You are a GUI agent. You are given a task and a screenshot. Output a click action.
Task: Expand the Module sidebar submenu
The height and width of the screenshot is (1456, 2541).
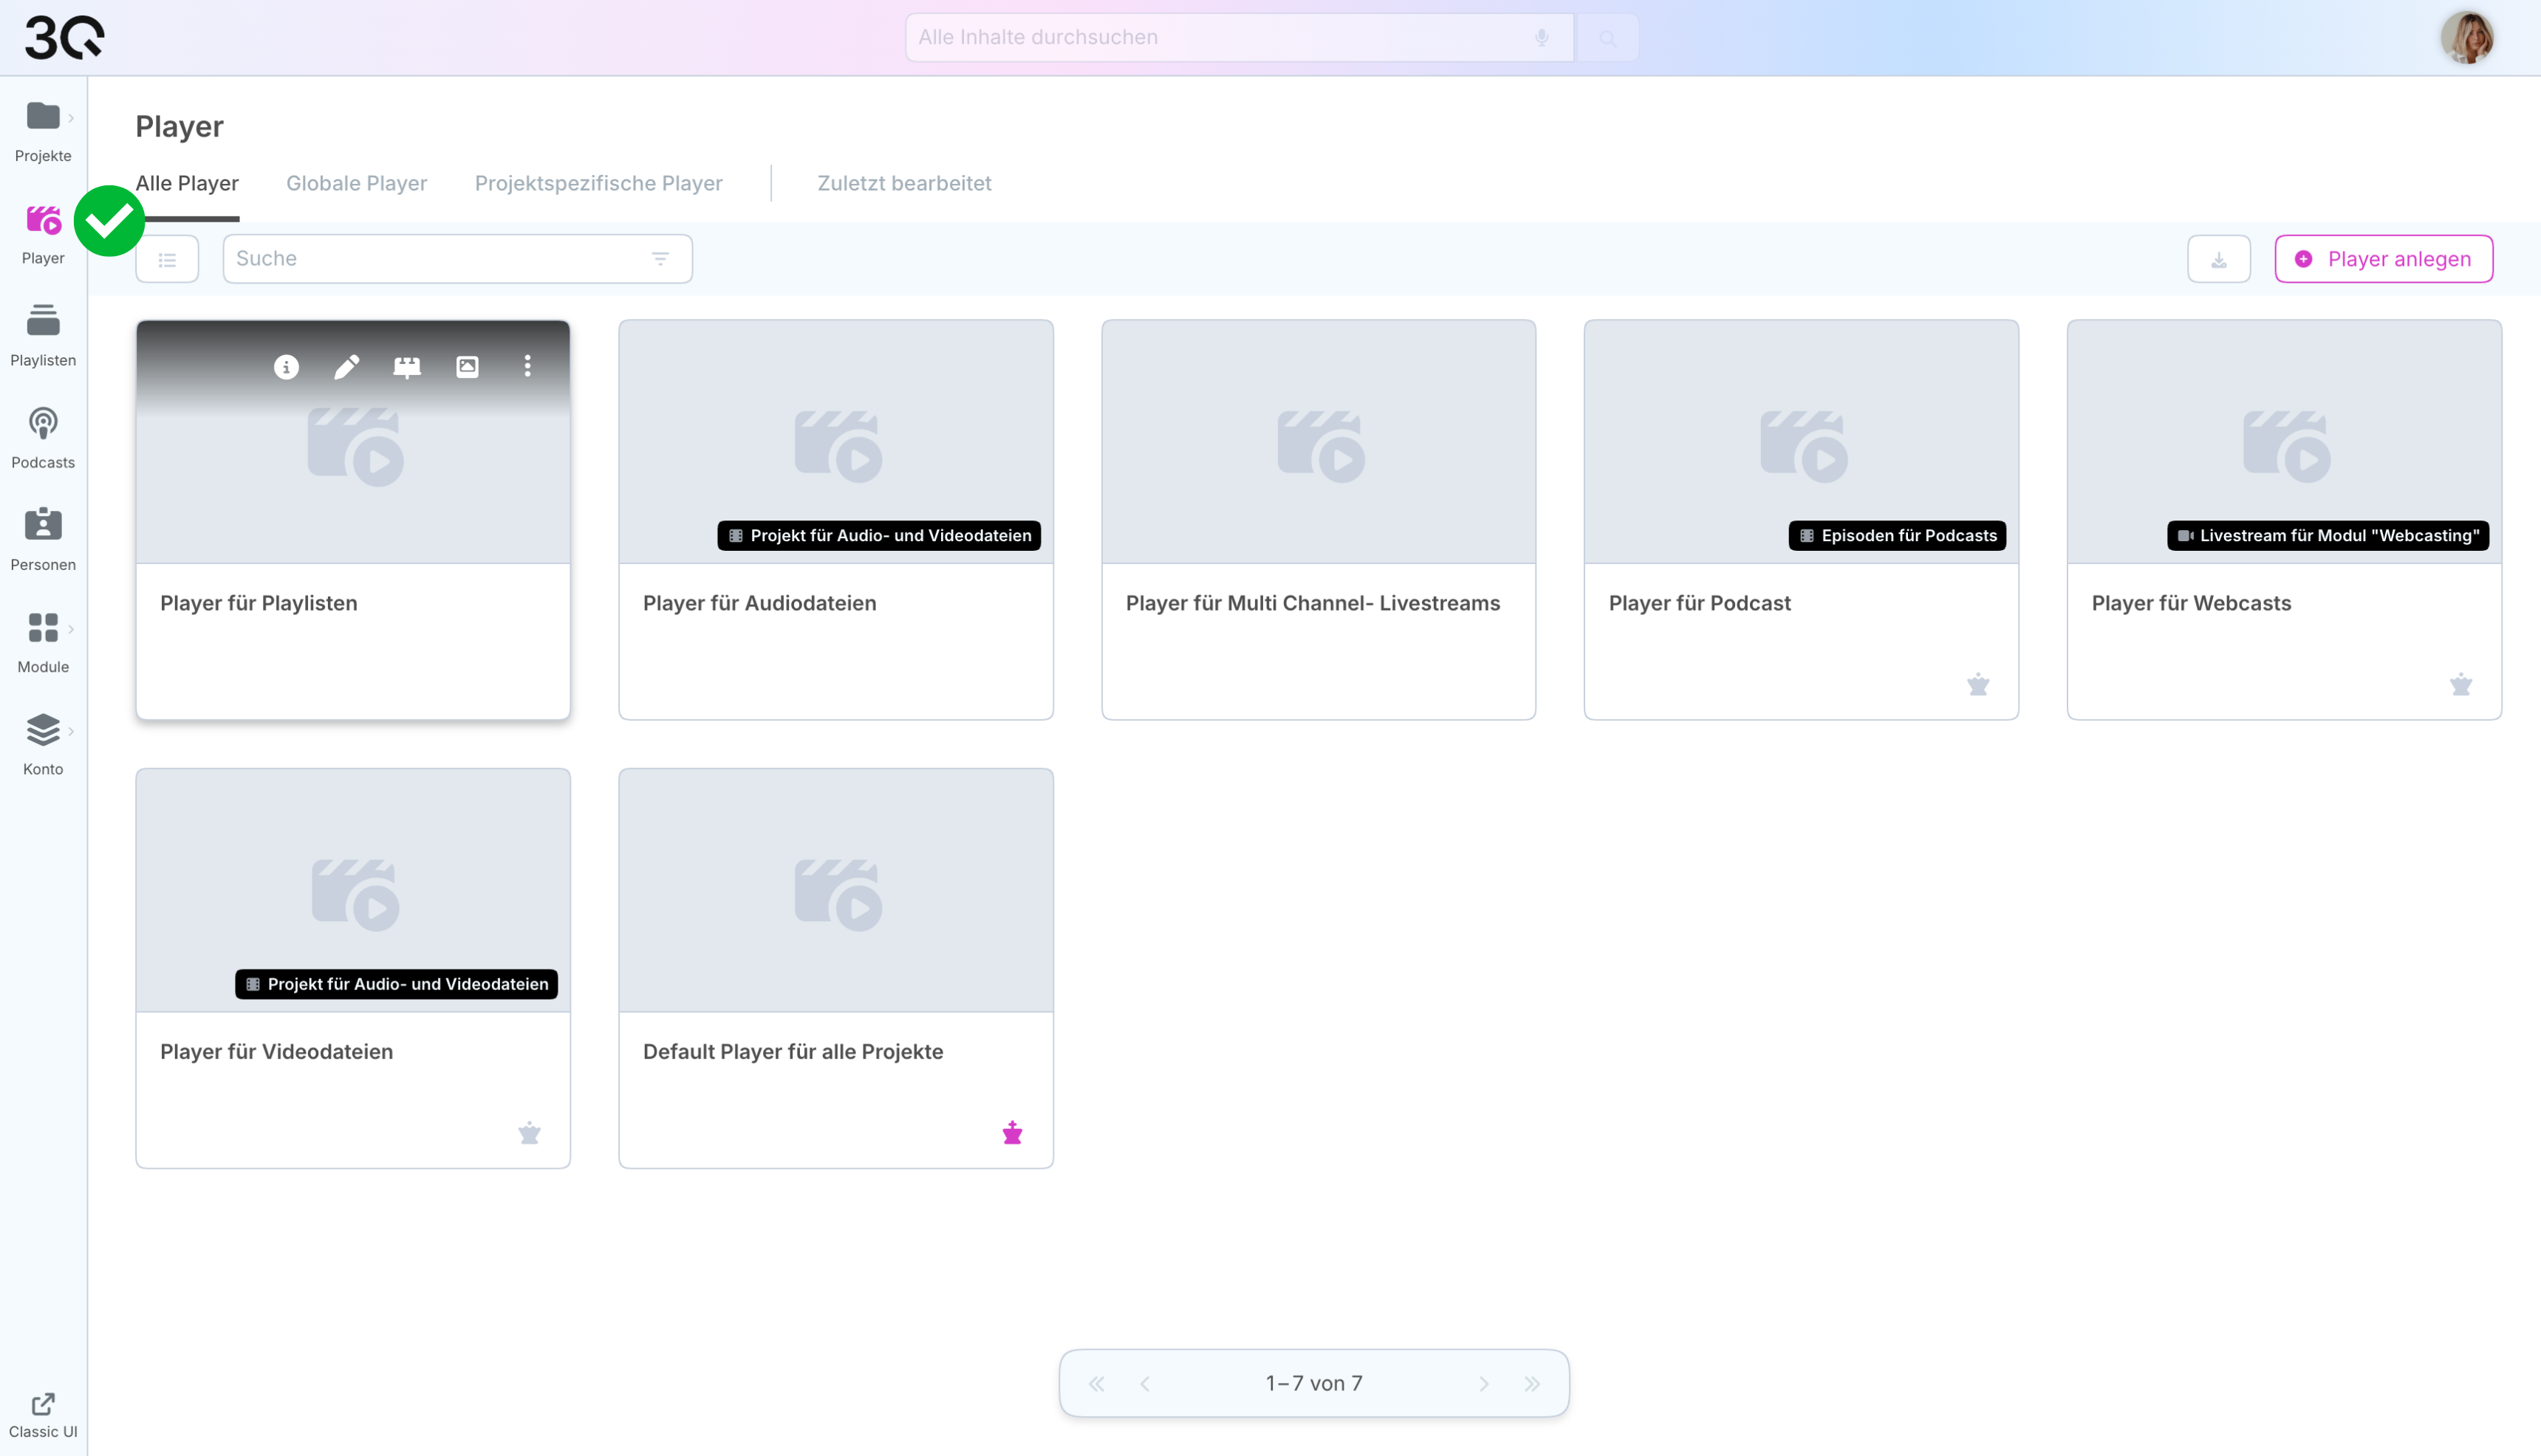[x=71, y=629]
